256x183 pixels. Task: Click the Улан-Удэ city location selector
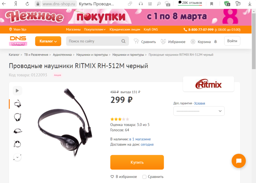pos(18,29)
